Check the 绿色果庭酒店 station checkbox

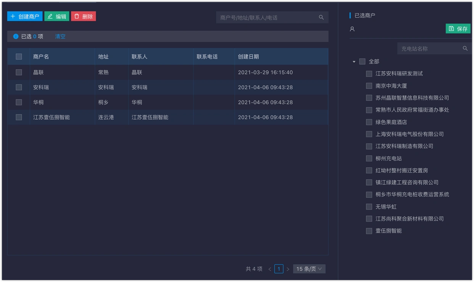369,122
